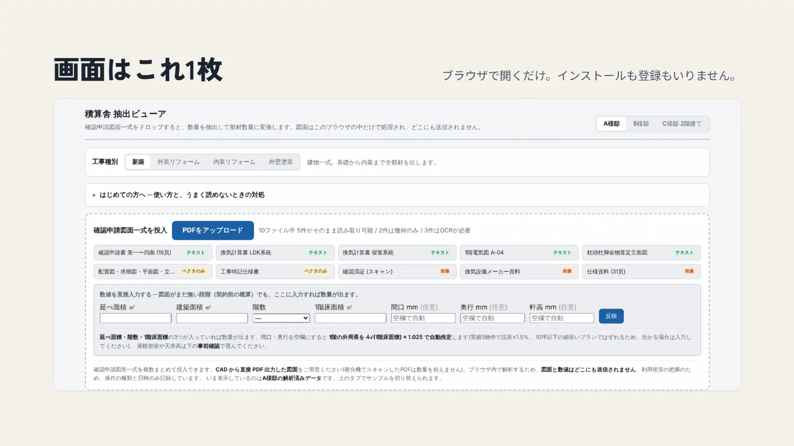Open the 工事特記仕様書 file chip
The width and height of the screenshot is (794, 446).
[x=275, y=272]
